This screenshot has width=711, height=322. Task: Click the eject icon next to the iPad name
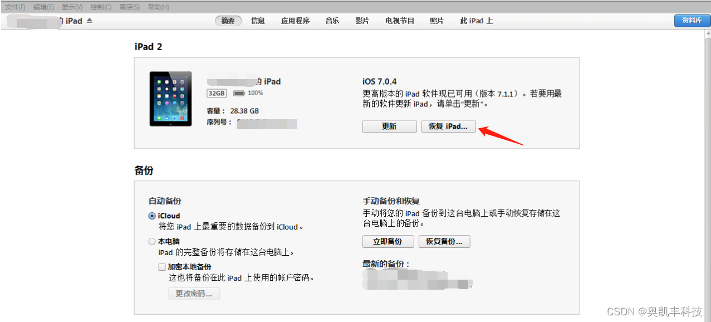coord(90,21)
